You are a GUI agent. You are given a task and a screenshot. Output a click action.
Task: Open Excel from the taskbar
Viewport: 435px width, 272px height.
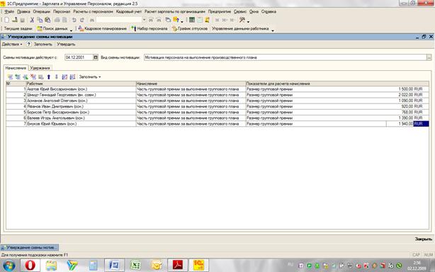[x=135, y=266]
